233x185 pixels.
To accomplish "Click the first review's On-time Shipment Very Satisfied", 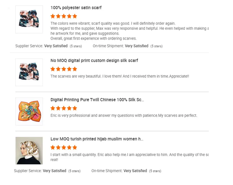I will (136, 46).
